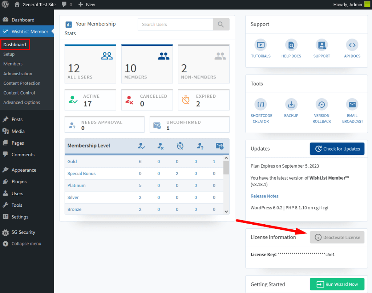Screen dimensions: 372x293
Task: Open Content Control submenu item
Action: (19, 93)
